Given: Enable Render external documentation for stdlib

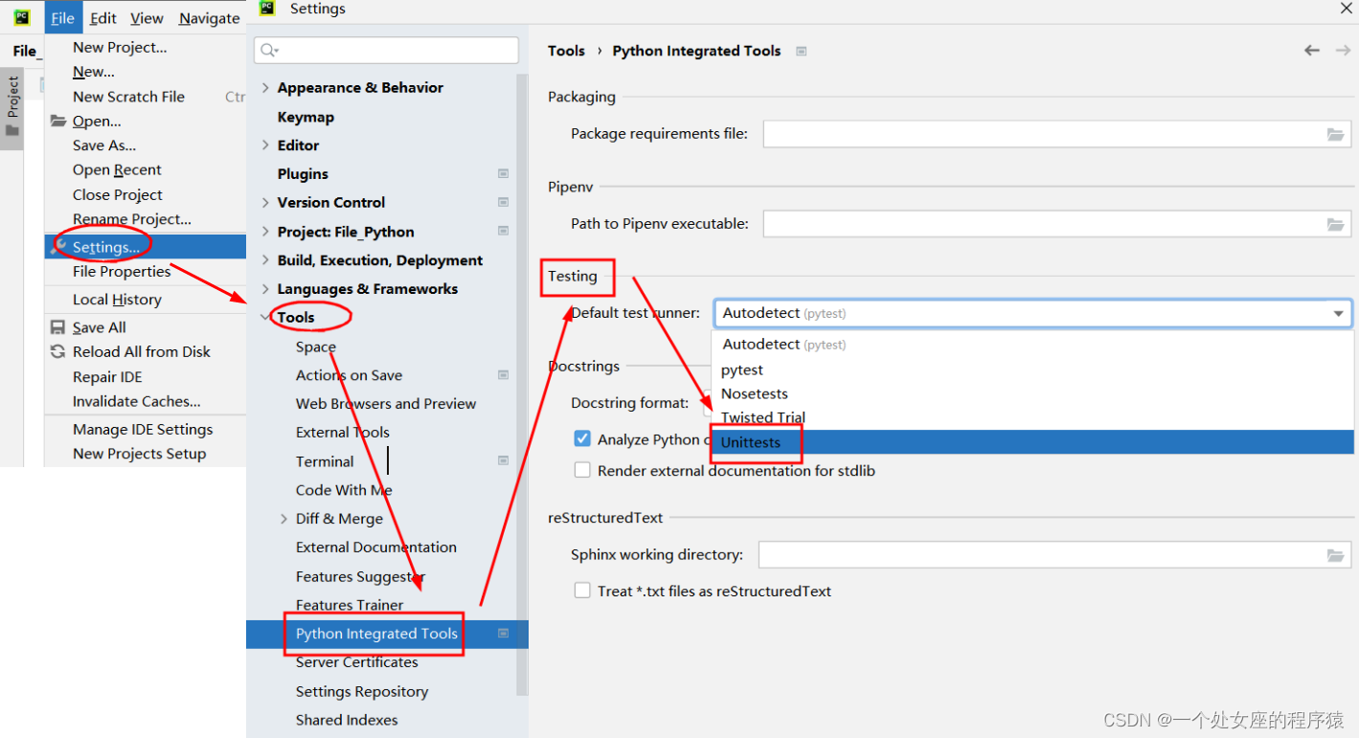Looking at the screenshot, I should tap(582, 470).
